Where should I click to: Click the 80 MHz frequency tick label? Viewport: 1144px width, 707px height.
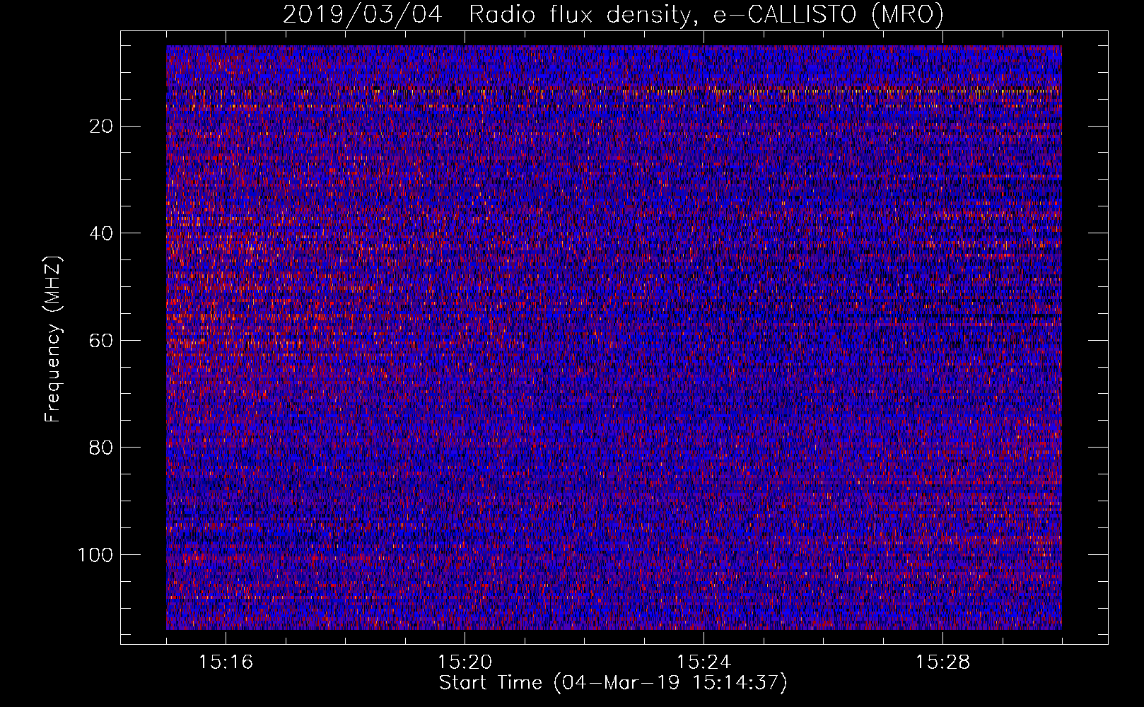(102, 448)
